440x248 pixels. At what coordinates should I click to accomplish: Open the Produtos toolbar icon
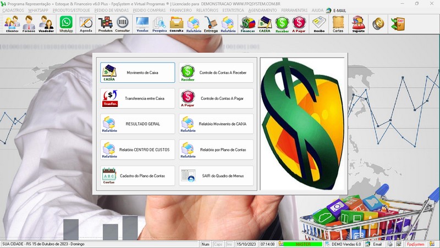click(x=105, y=24)
